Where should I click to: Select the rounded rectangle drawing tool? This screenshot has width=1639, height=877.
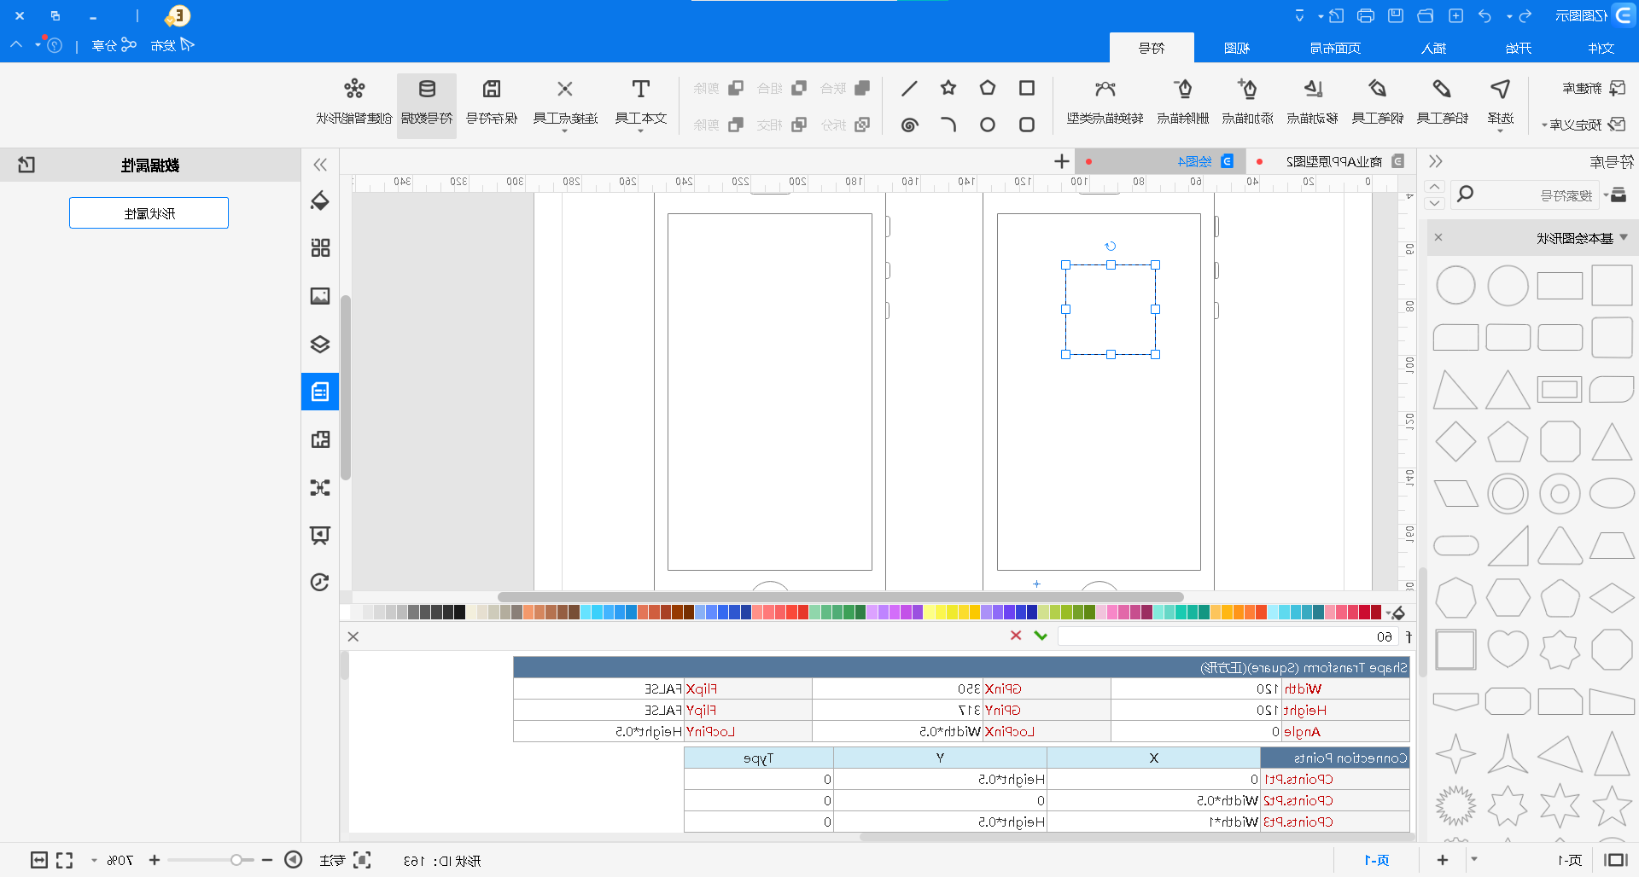point(1027,125)
